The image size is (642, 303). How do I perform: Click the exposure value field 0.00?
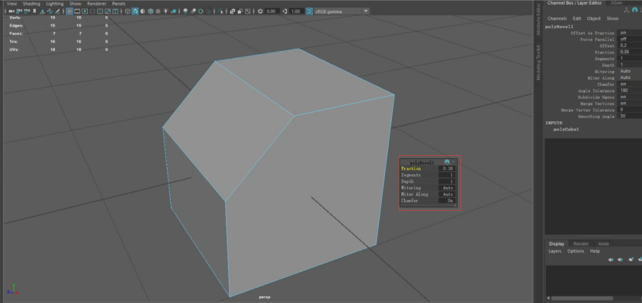(x=272, y=11)
